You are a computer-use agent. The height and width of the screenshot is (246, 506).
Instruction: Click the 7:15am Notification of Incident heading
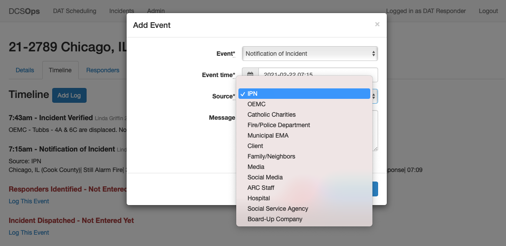(x=62, y=149)
